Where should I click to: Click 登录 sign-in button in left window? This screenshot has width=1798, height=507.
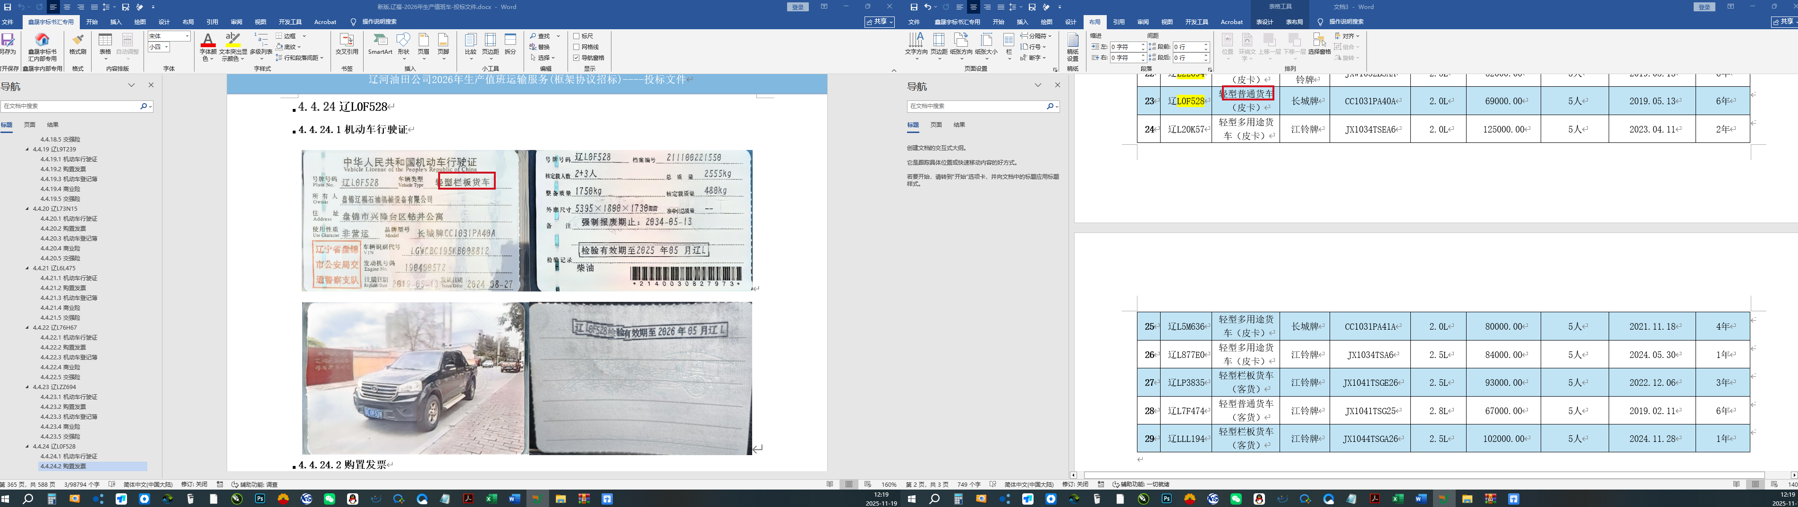click(x=798, y=7)
